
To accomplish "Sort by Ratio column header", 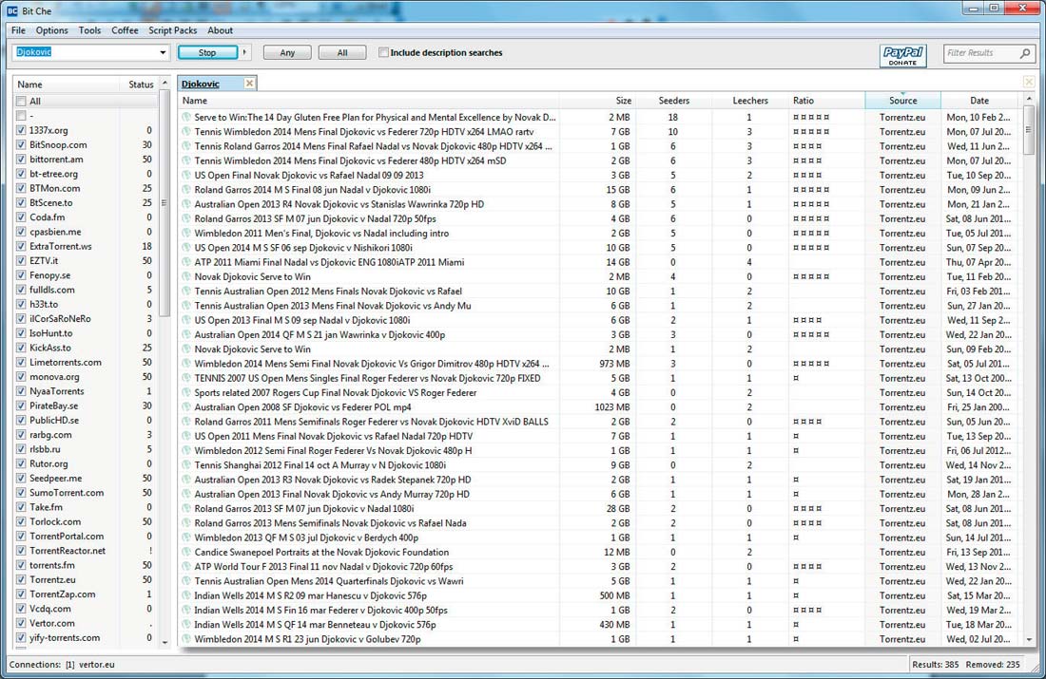I will point(825,101).
